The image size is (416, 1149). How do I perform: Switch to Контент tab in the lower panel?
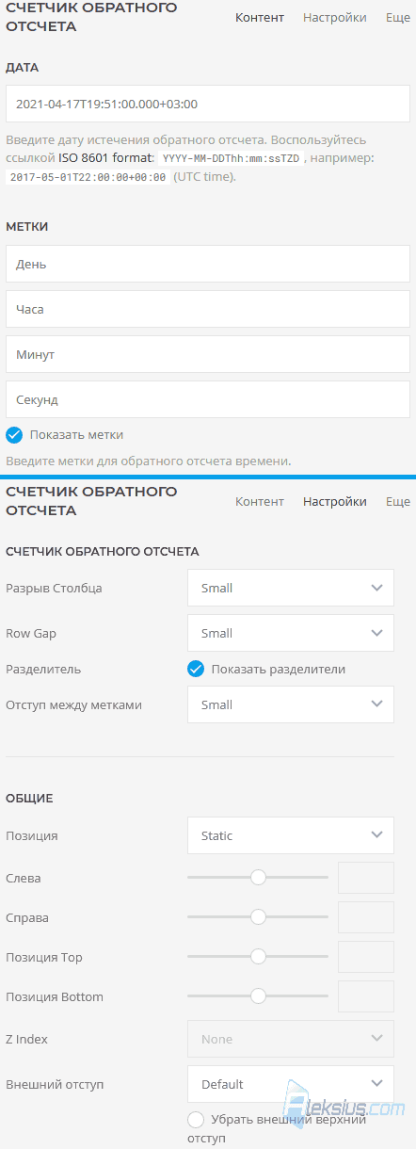point(260,502)
